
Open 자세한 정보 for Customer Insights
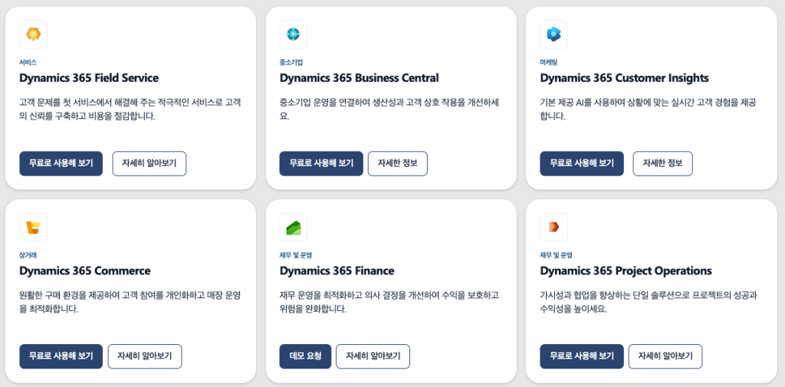663,164
